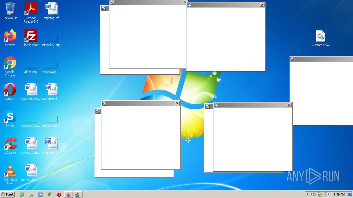Open the Action Center flag icon
This screenshot has height=198, width=353.
point(327,194)
